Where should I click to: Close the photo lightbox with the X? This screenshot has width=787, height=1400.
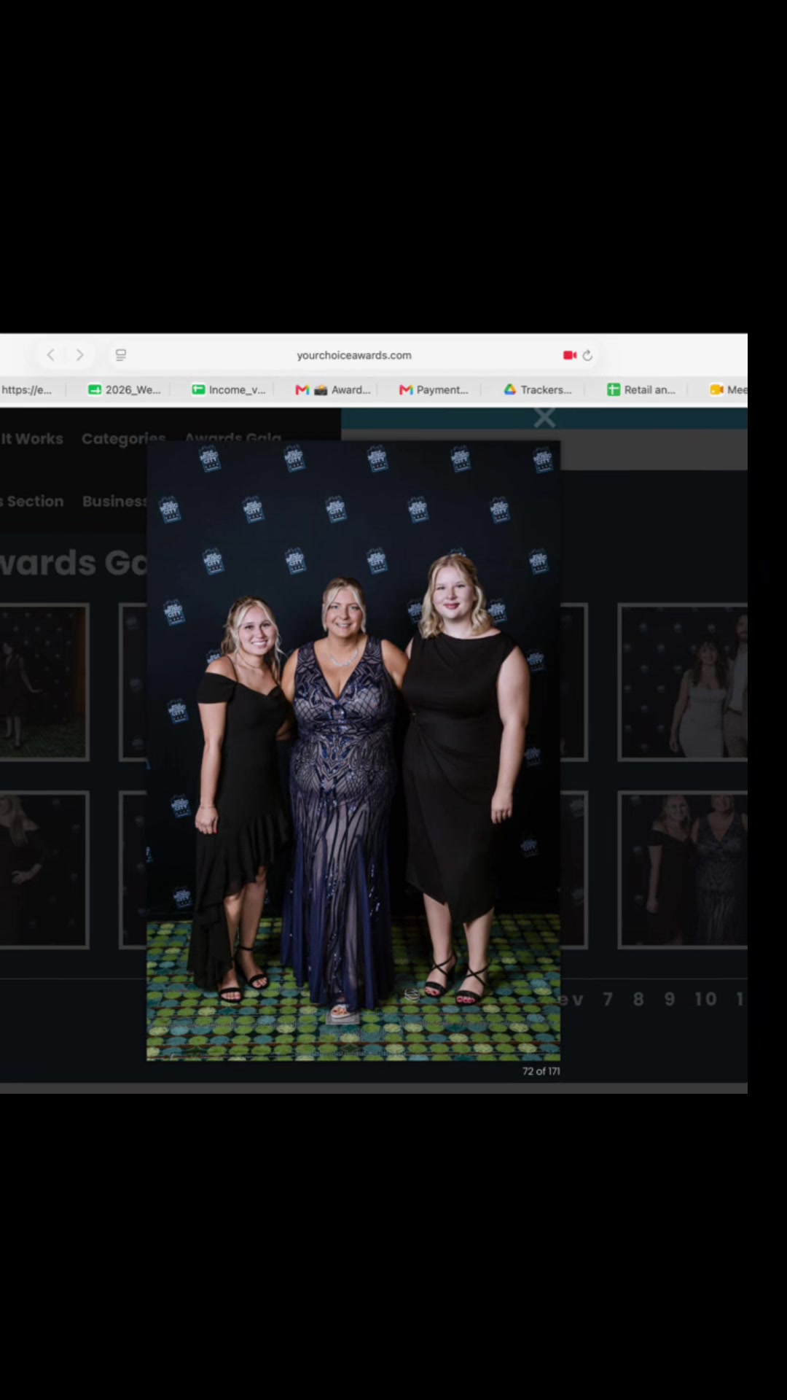pyautogui.click(x=544, y=418)
